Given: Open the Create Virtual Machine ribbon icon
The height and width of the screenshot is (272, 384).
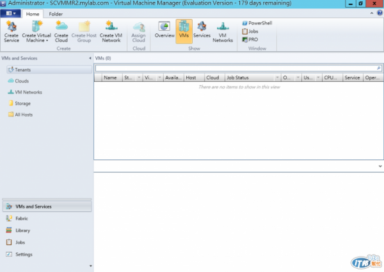Looking at the screenshot, I should (x=36, y=32).
